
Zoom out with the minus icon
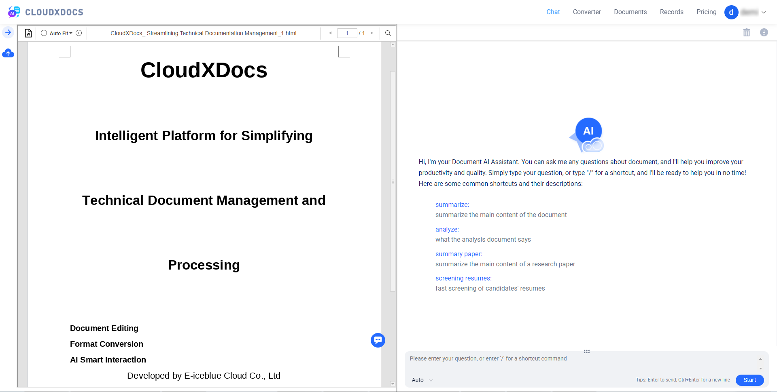[x=44, y=33]
